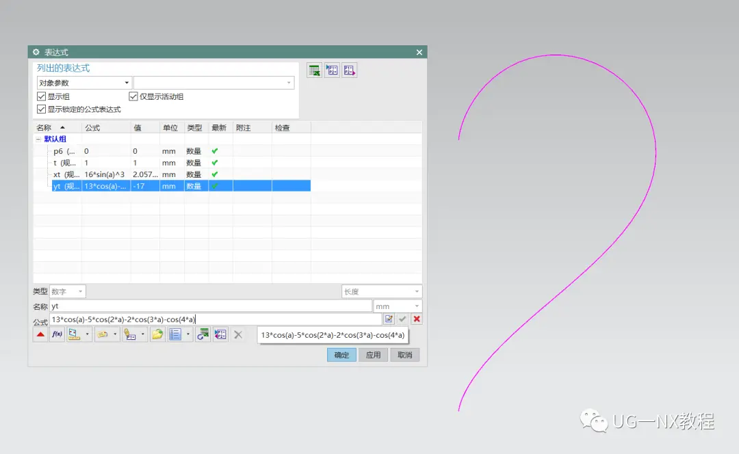Open the empty filter combo box beside 对象参数

(214, 83)
